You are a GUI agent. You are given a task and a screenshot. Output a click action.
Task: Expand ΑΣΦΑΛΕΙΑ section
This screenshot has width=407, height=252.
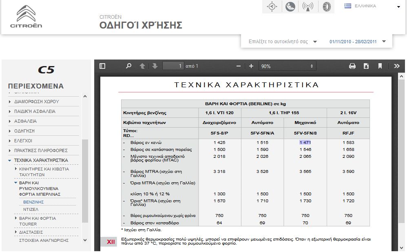(x=25, y=121)
